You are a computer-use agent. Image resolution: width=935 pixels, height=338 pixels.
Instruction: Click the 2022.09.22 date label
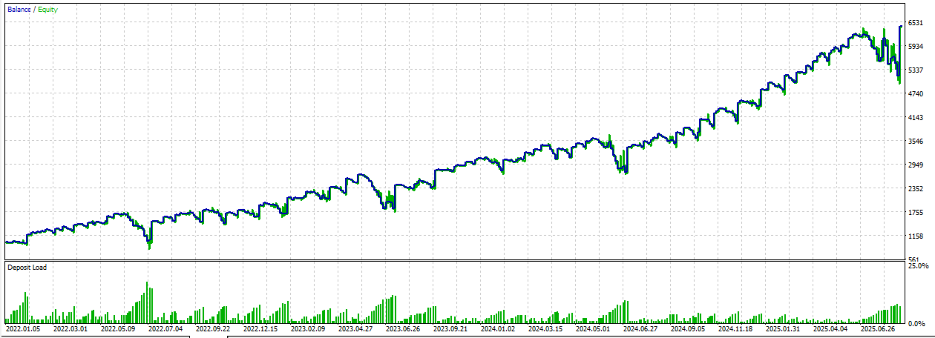(x=213, y=328)
